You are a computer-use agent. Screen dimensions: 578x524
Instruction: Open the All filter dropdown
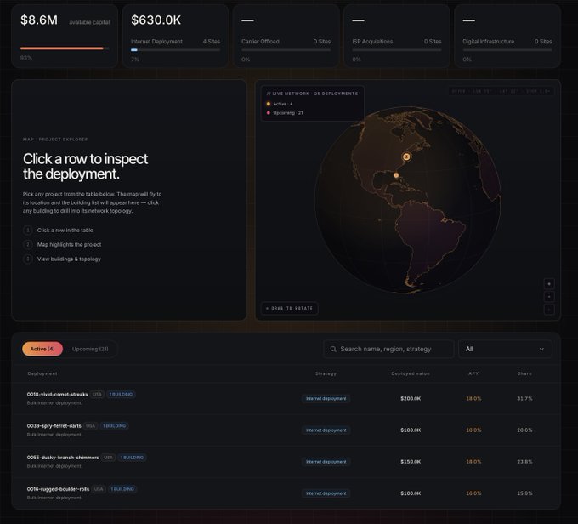[x=505, y=349]
